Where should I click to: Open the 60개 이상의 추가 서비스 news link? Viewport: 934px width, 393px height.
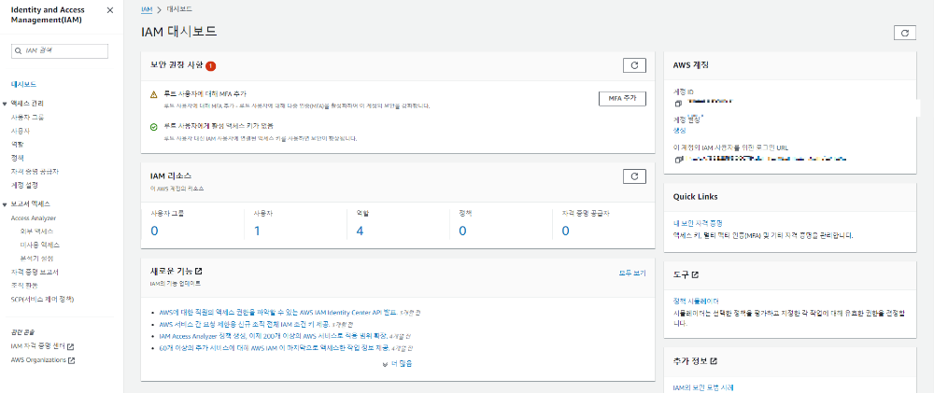[x=274, y=348]
